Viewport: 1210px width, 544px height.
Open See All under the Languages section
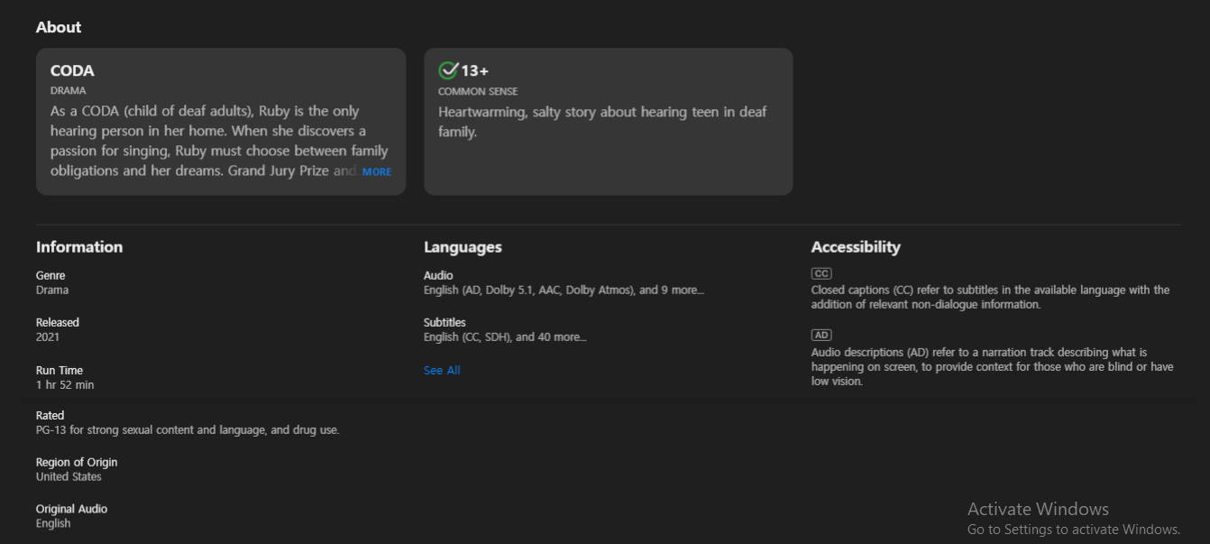441,370
